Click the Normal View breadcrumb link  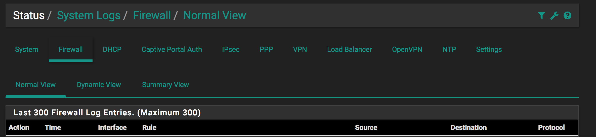point(215,15)
